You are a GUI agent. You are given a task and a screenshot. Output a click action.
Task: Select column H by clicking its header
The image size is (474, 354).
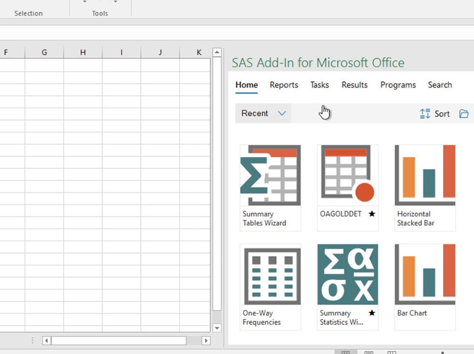[82, 52]
